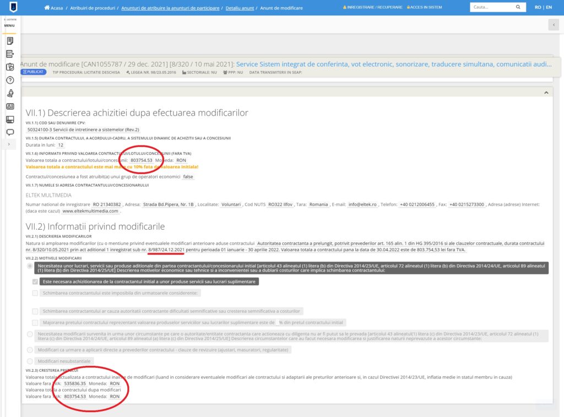564x417 pixels.
Task: Focus the Cauta search field
Action: [x=492, y=7]
